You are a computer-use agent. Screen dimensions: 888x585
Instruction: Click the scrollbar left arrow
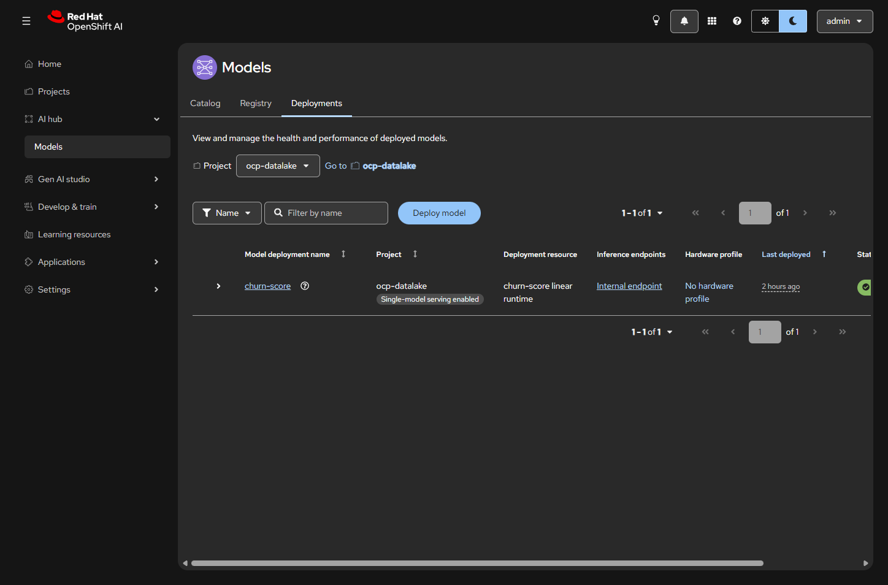pyautogui.click(x=185, y=563)
